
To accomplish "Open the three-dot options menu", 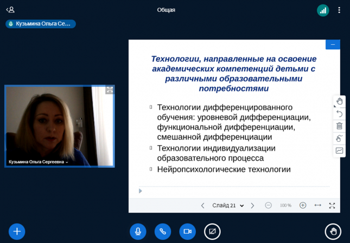I will [x=339, y=10].
